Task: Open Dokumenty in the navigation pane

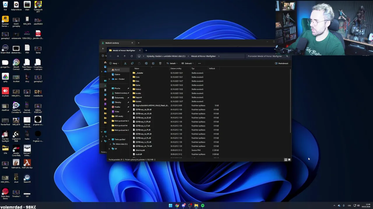Action: click(119, 98)
